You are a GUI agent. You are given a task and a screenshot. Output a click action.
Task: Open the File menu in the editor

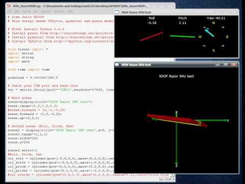[10, 11]
